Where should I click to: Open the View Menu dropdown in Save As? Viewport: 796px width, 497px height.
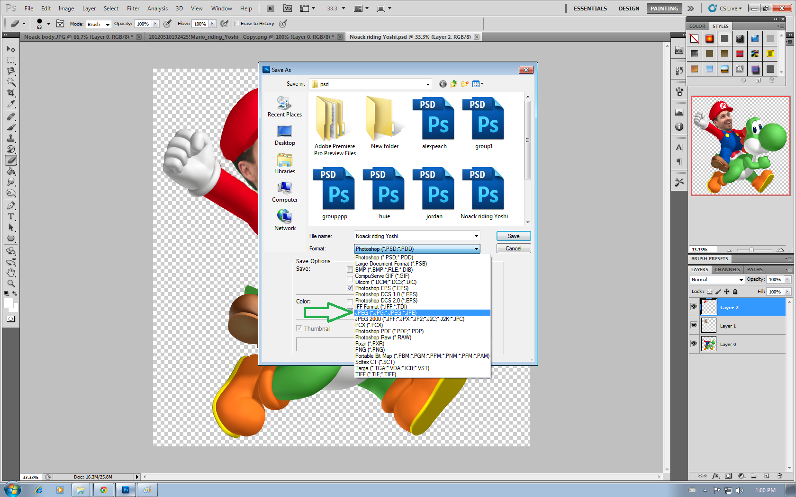[x=478, y=84]
